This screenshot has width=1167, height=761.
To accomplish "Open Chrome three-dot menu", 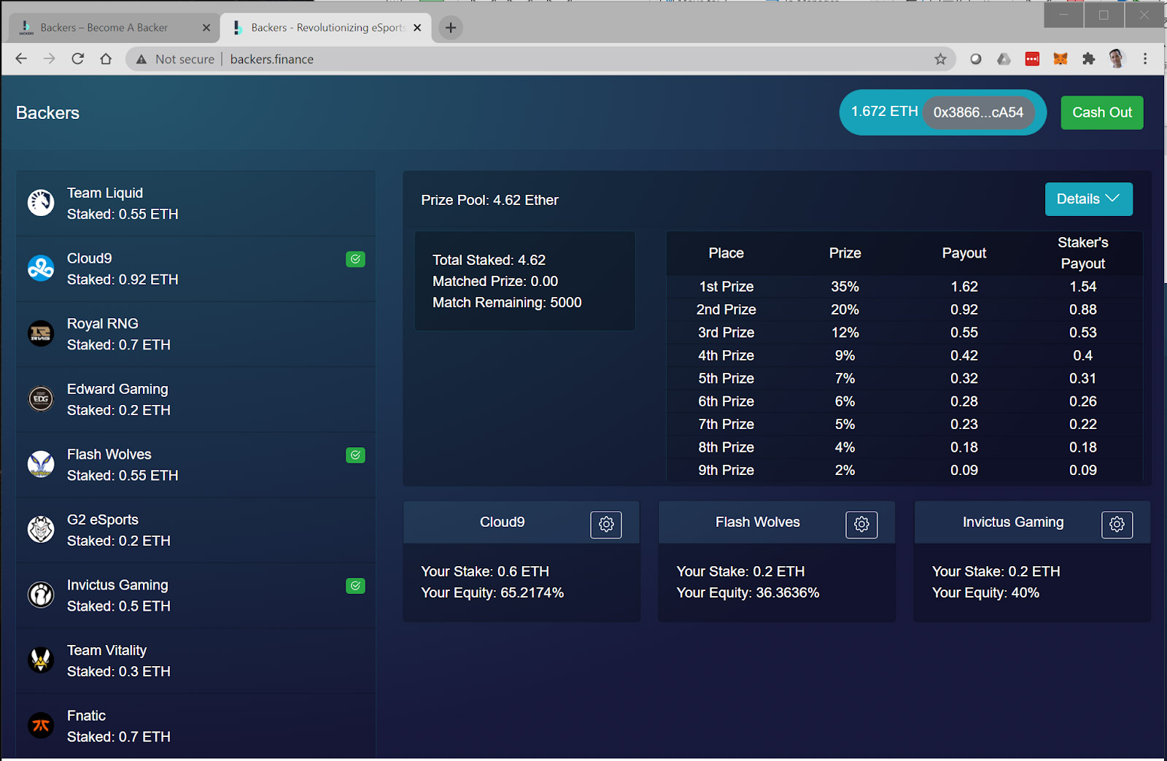I will 1145,59.
